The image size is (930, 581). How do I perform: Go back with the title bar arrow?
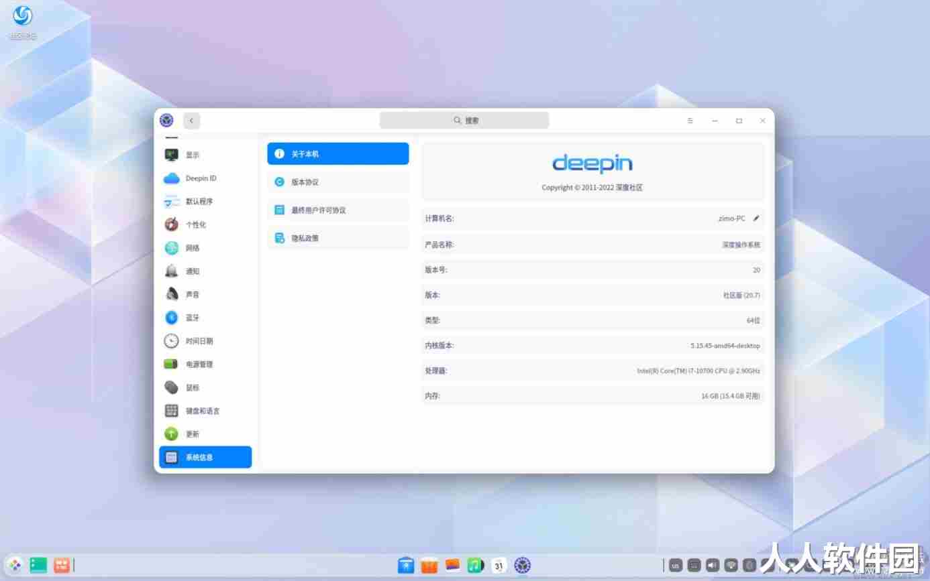click(191, 121)
